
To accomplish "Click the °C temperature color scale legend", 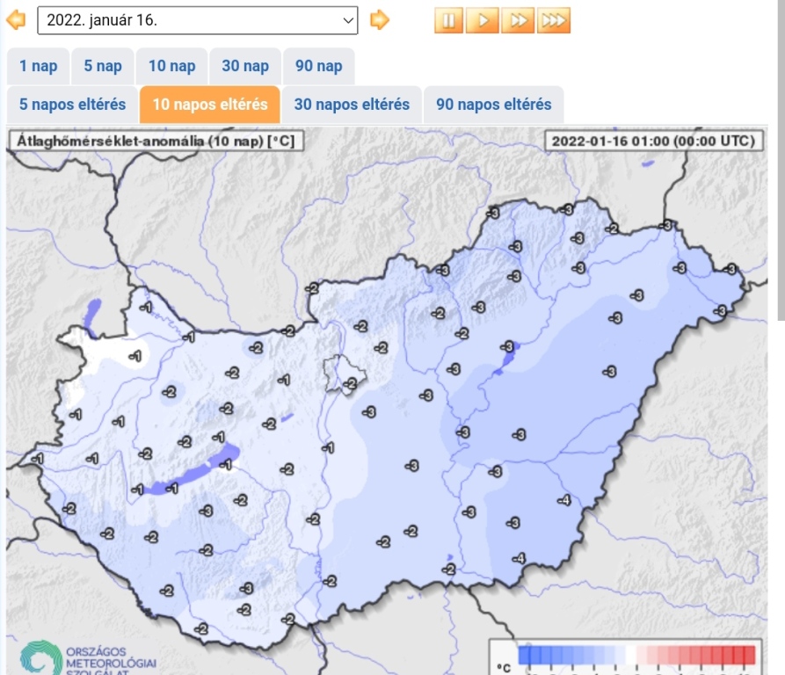I will (626, 657).
